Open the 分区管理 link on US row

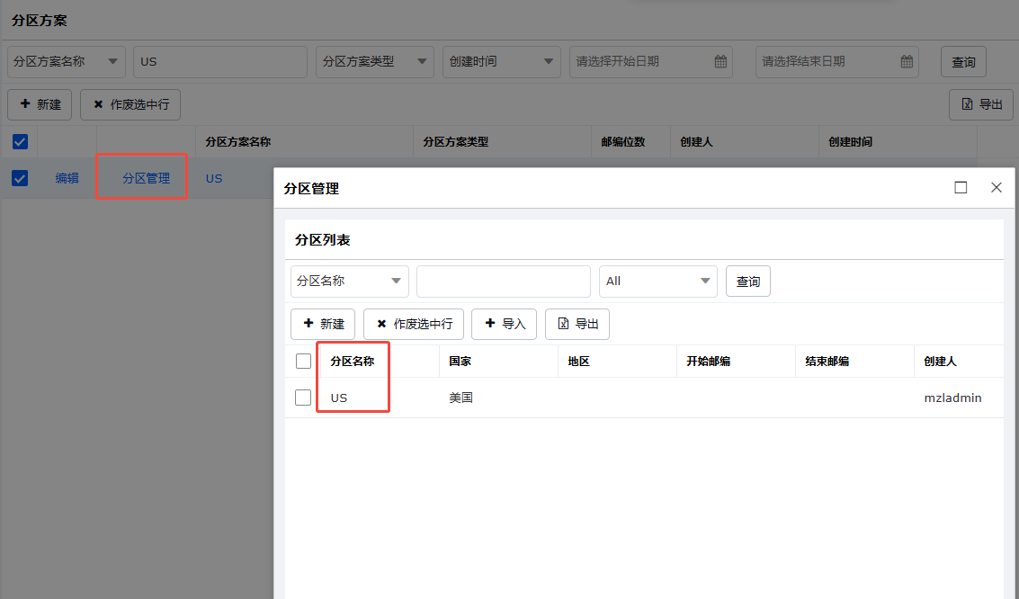click(x=147, y=178)
